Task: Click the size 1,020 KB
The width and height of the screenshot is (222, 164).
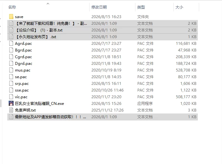Action: tap(188, 104)
